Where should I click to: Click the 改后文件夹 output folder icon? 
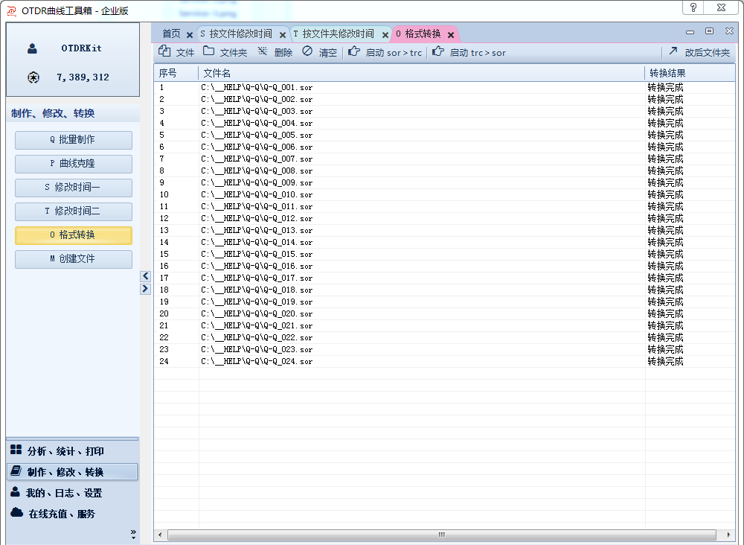point(673,52)
